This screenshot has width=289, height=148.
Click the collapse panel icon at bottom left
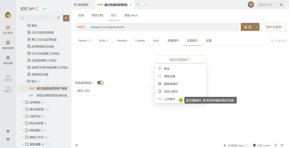(x=77, y=145)
